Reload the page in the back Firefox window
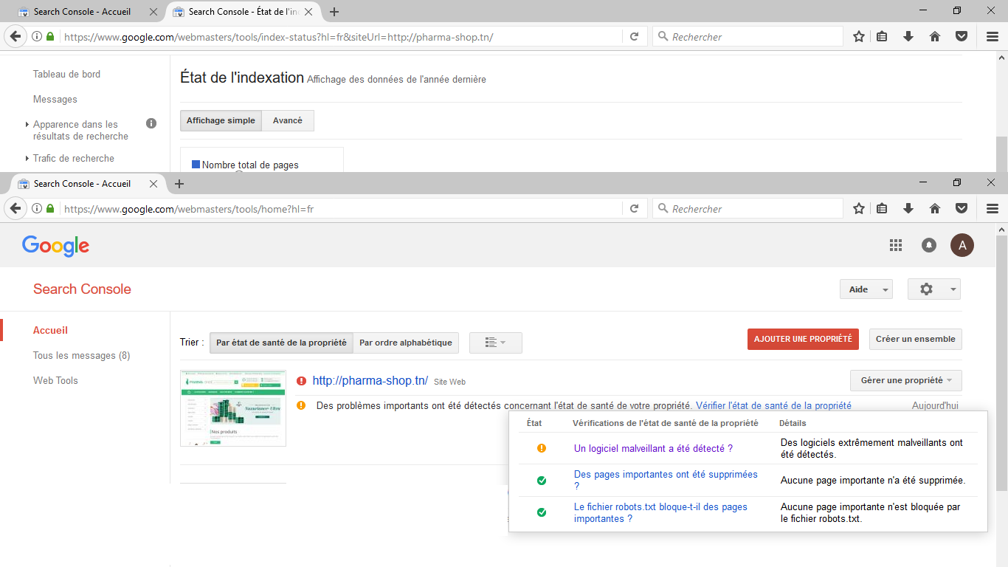This screenshot has height=567, width=1008. click(x=634, y=37)
